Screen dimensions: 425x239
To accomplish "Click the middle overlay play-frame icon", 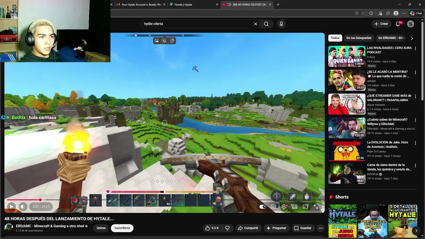I will 164,40.
